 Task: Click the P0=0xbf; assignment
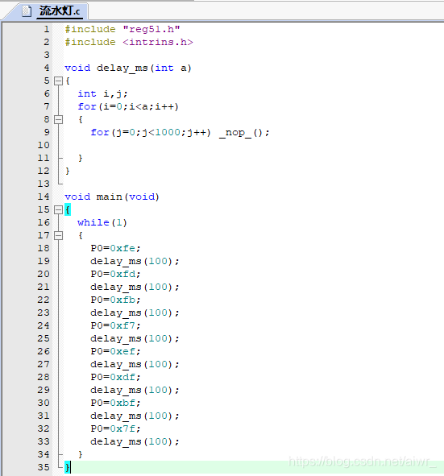(x=115, y=404)
